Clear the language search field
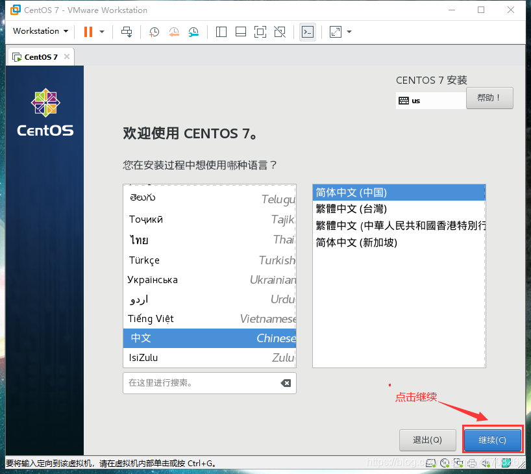The image size is (531, 474). tap(286, 383)
